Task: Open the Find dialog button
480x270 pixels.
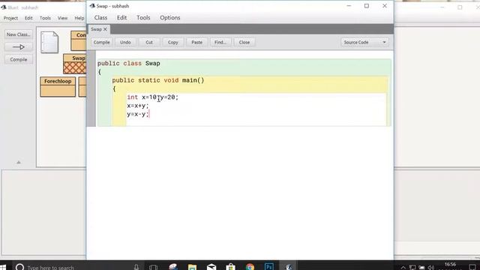Action: pyautogui.click(x=220, y=42)
